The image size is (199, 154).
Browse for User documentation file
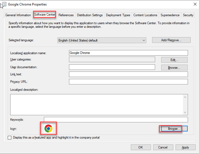click(x=174, y=67)
